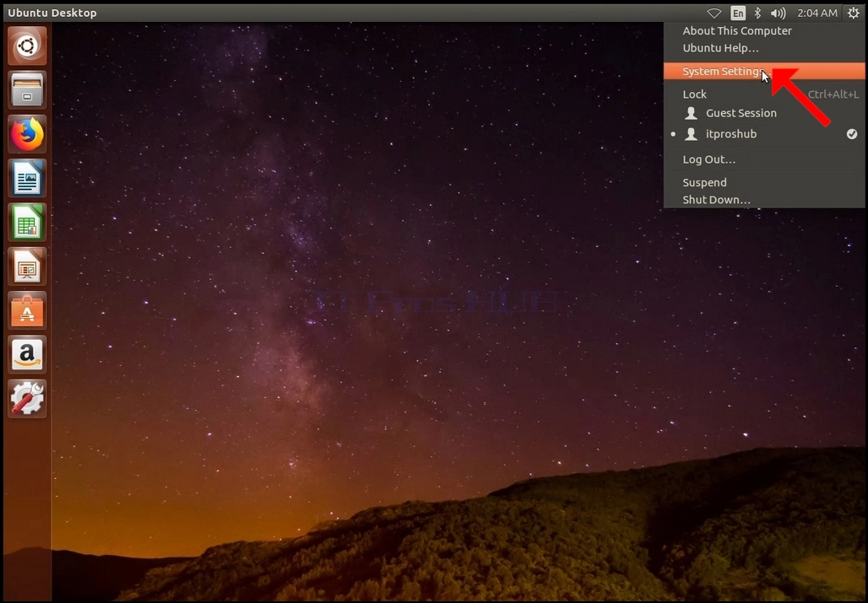Open LibreOffice Impress presentation app

coord(27,267)
